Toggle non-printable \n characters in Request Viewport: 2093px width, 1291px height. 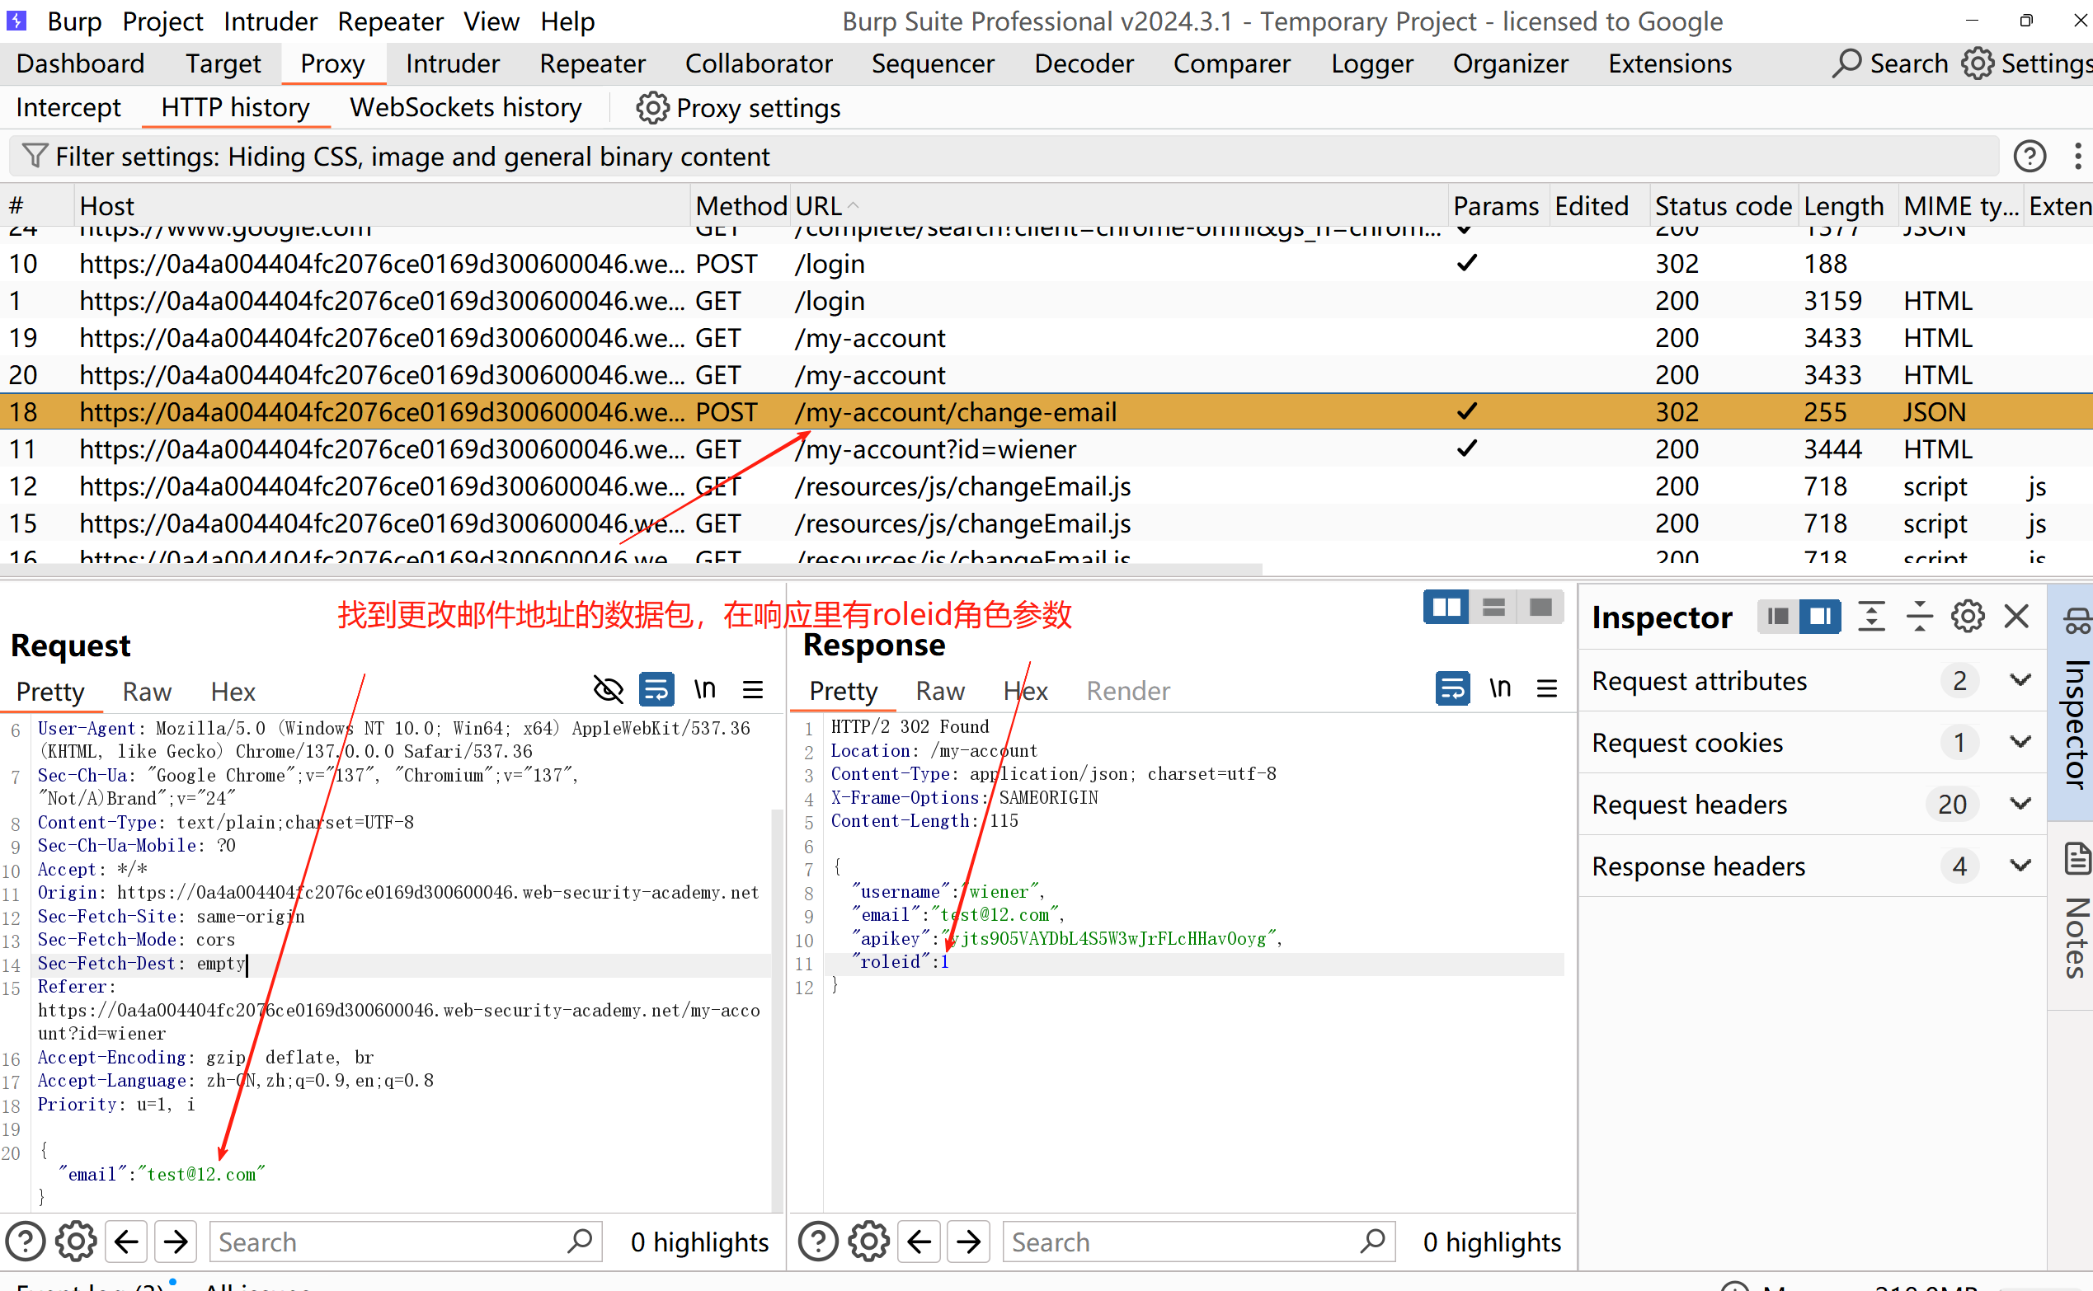pos(704,689)
